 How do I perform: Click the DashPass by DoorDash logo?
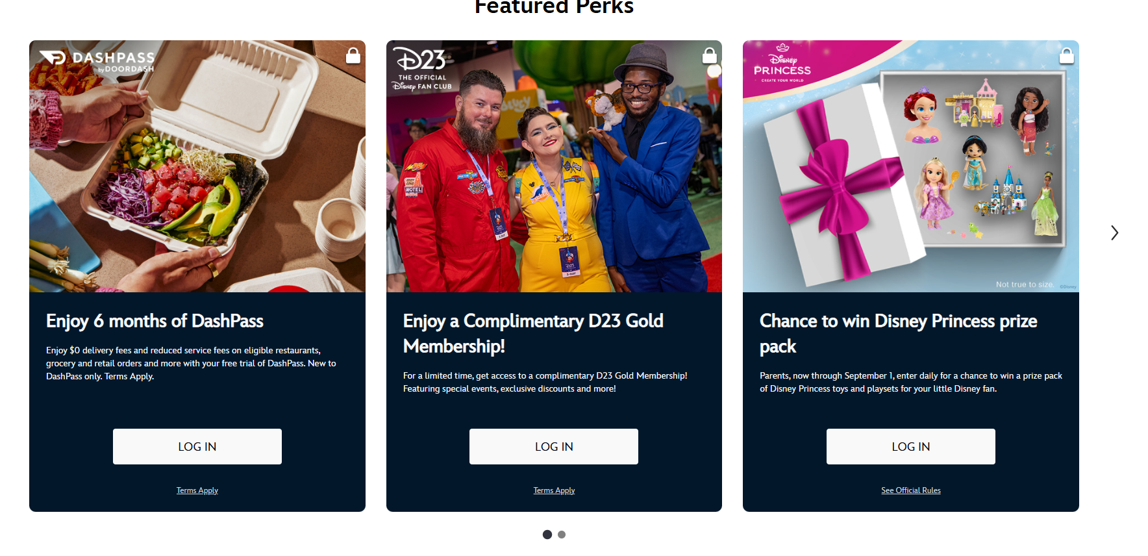pos(97,60)
